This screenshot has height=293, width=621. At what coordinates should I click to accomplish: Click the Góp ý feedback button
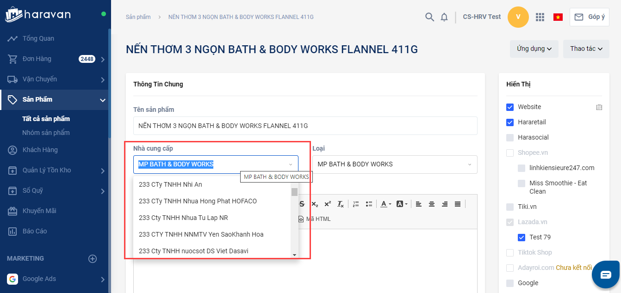(589, 17)
